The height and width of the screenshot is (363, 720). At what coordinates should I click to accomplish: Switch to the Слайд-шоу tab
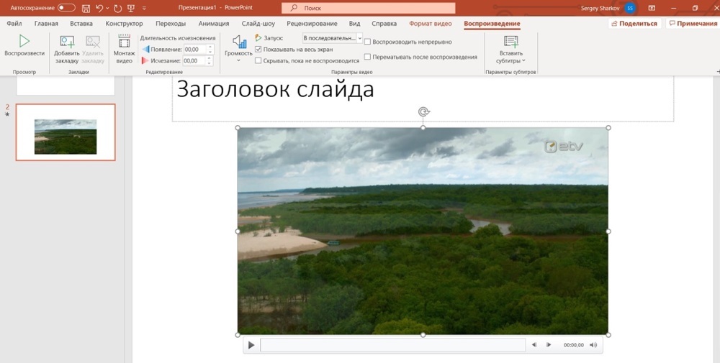click(258, 24)
